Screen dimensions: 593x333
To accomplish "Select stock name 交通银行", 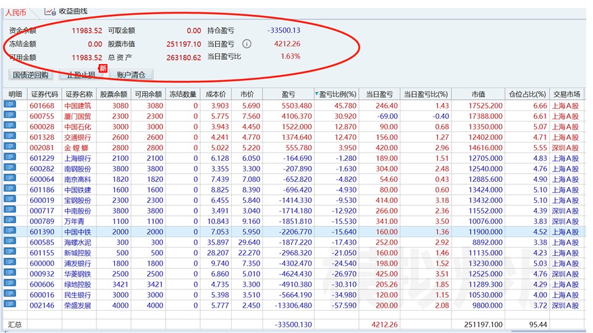I will (x=78, y=138).
